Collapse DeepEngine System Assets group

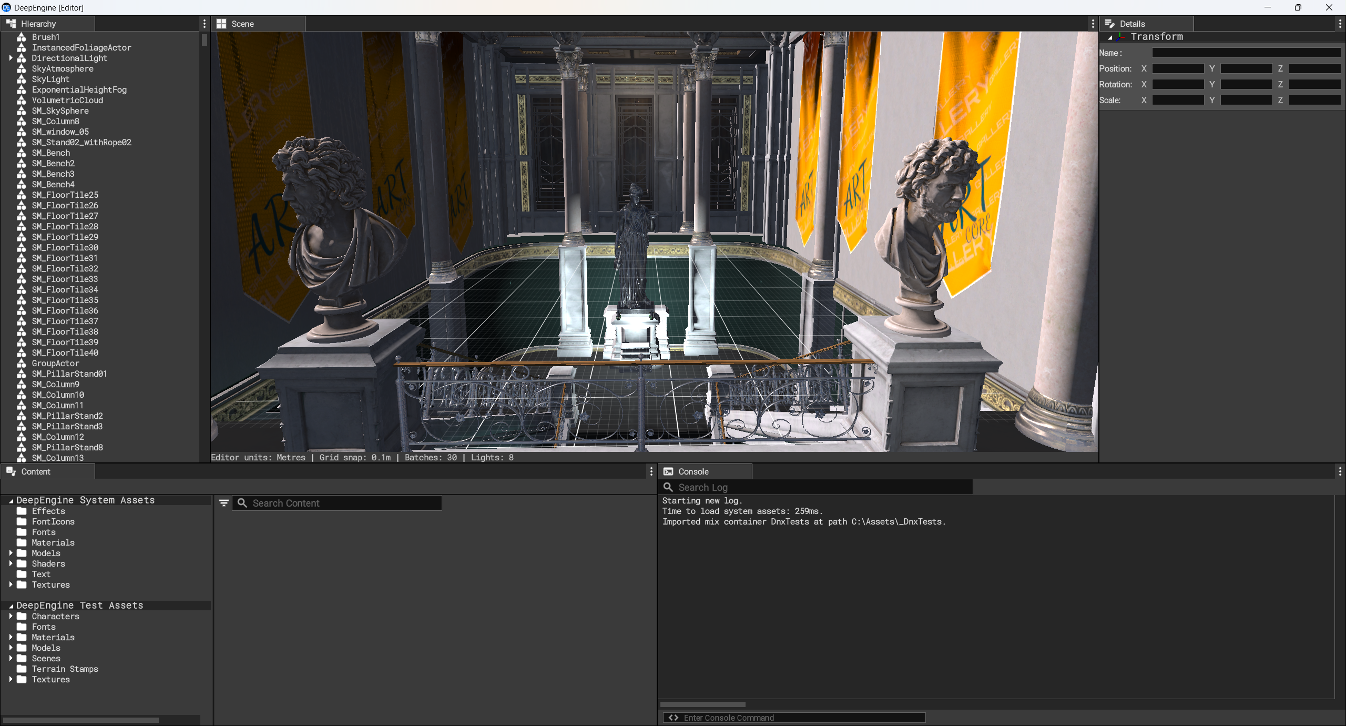point(11,500)
